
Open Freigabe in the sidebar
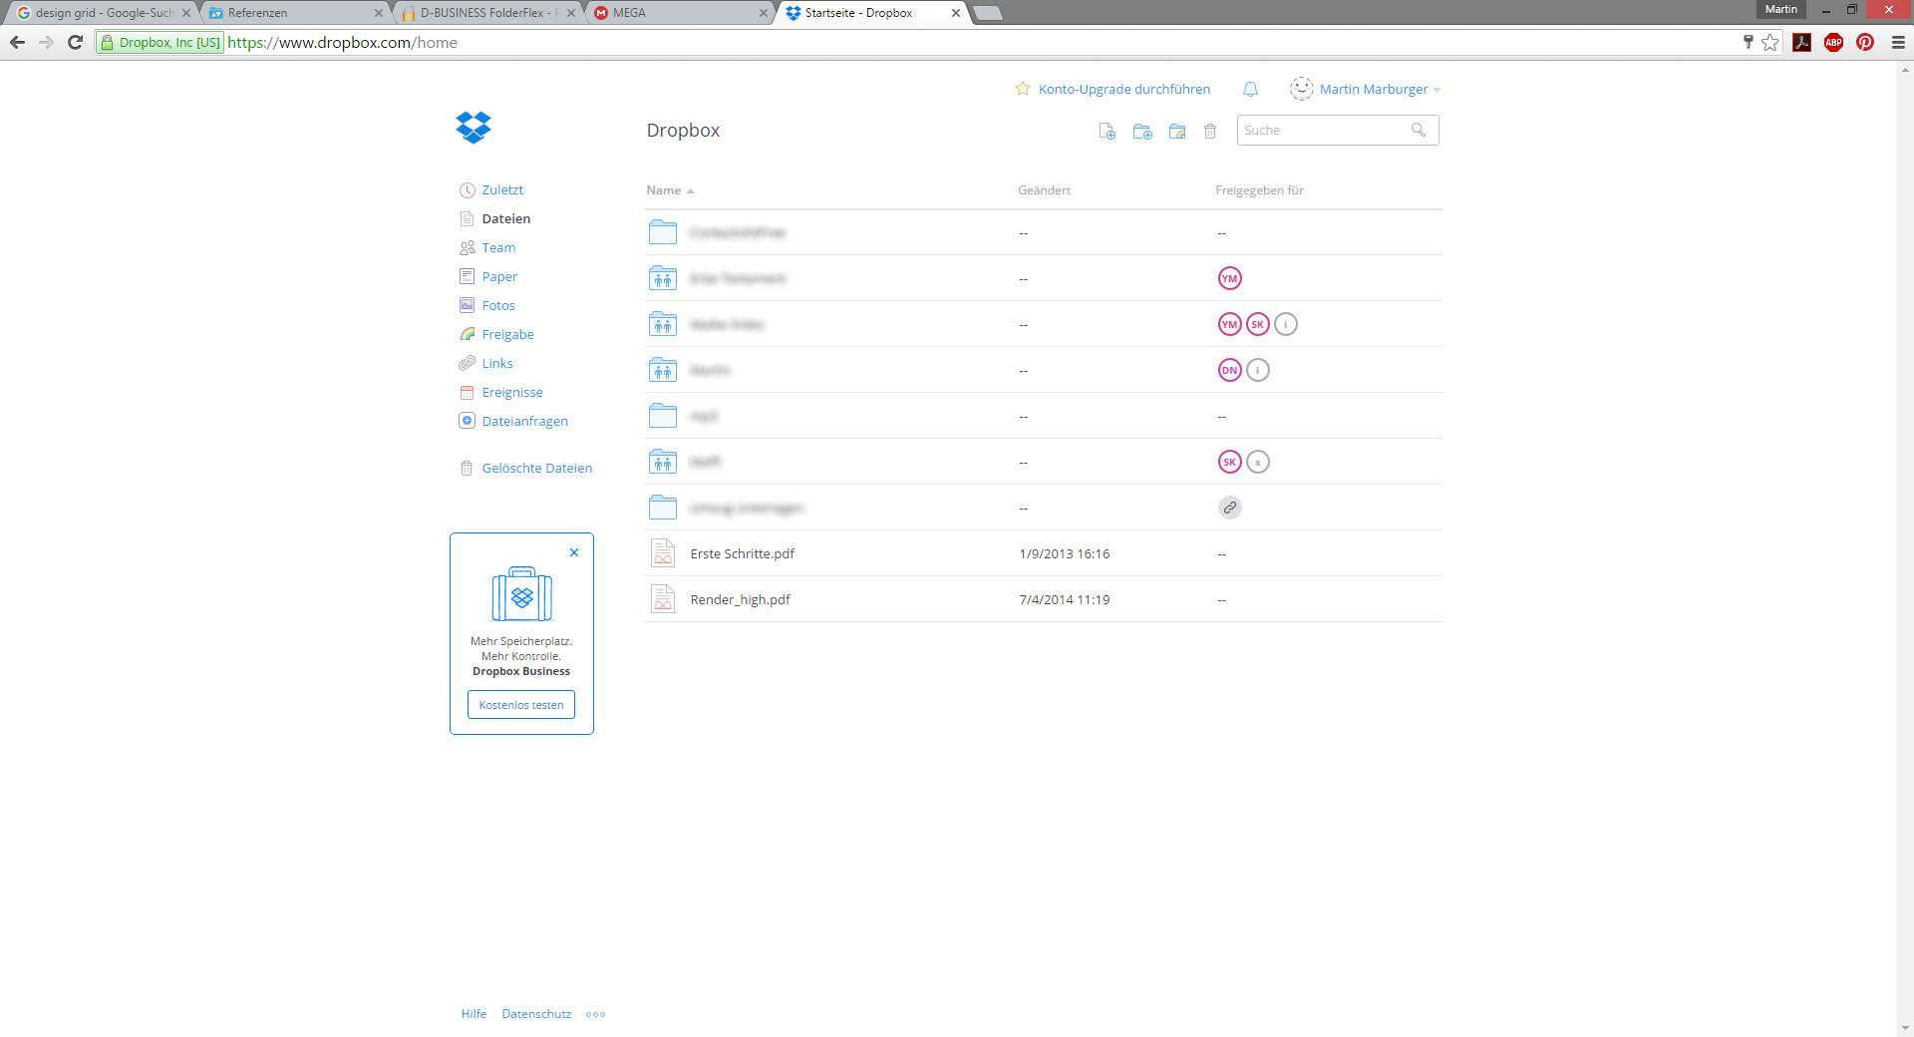tap(507, 334)
